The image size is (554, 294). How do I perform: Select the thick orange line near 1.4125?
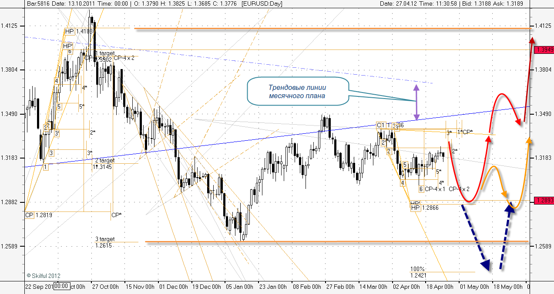click(331, 29)
